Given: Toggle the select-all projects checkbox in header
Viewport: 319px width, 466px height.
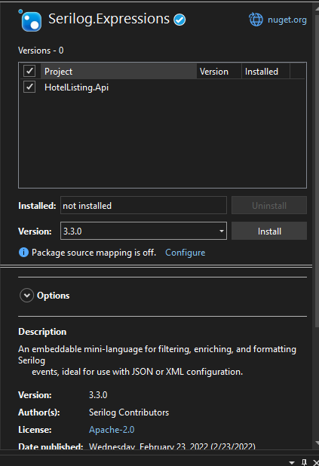Looking at the screenshot, I should click(29, 71).
